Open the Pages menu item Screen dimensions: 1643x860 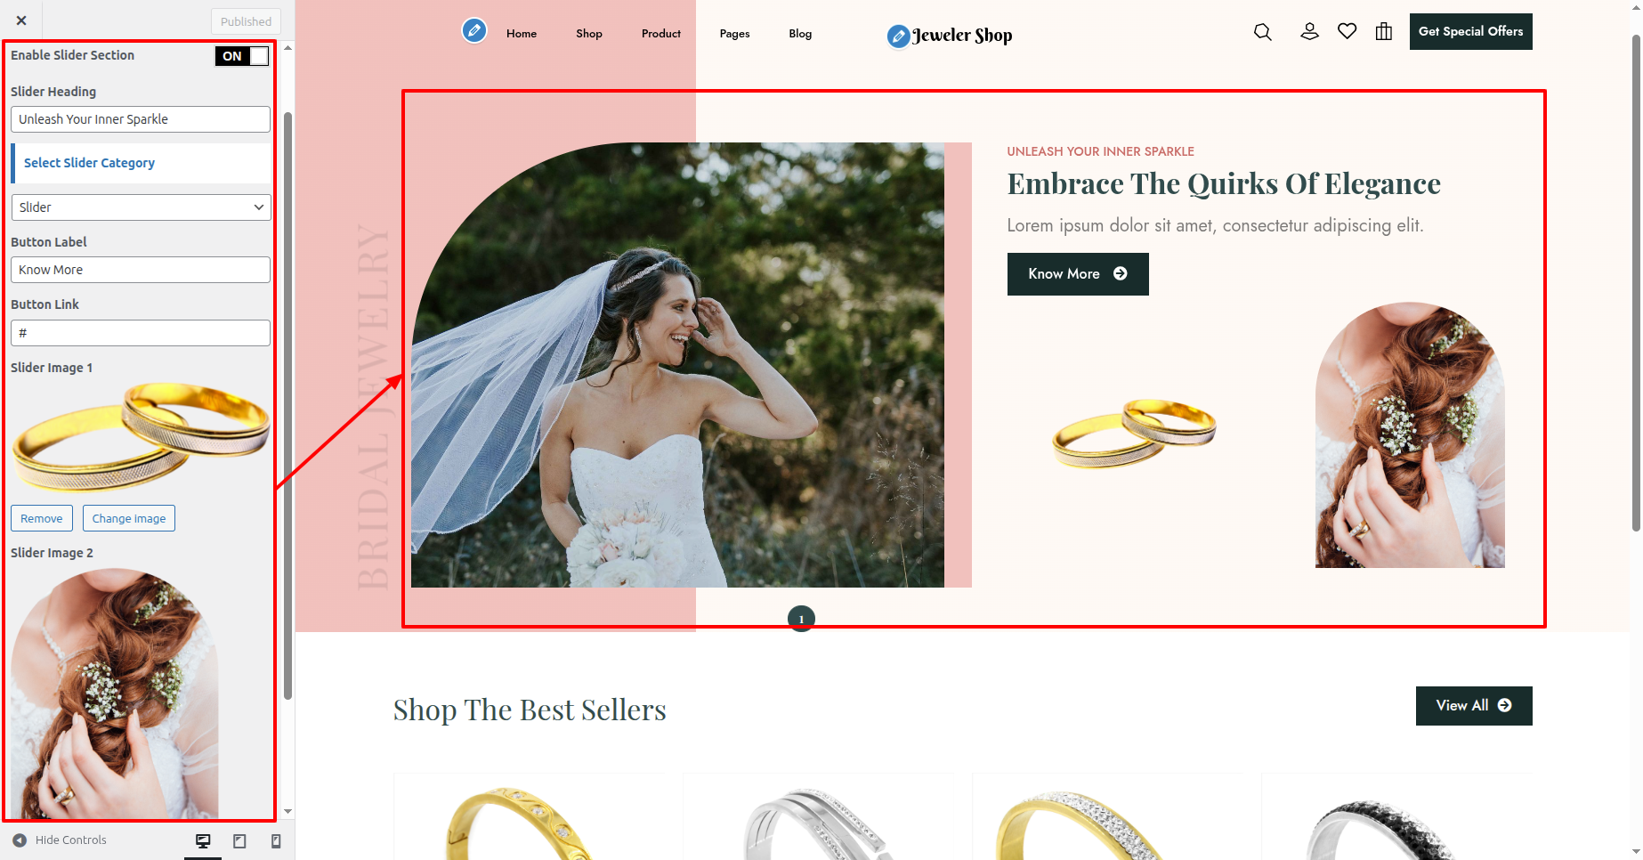734,34
